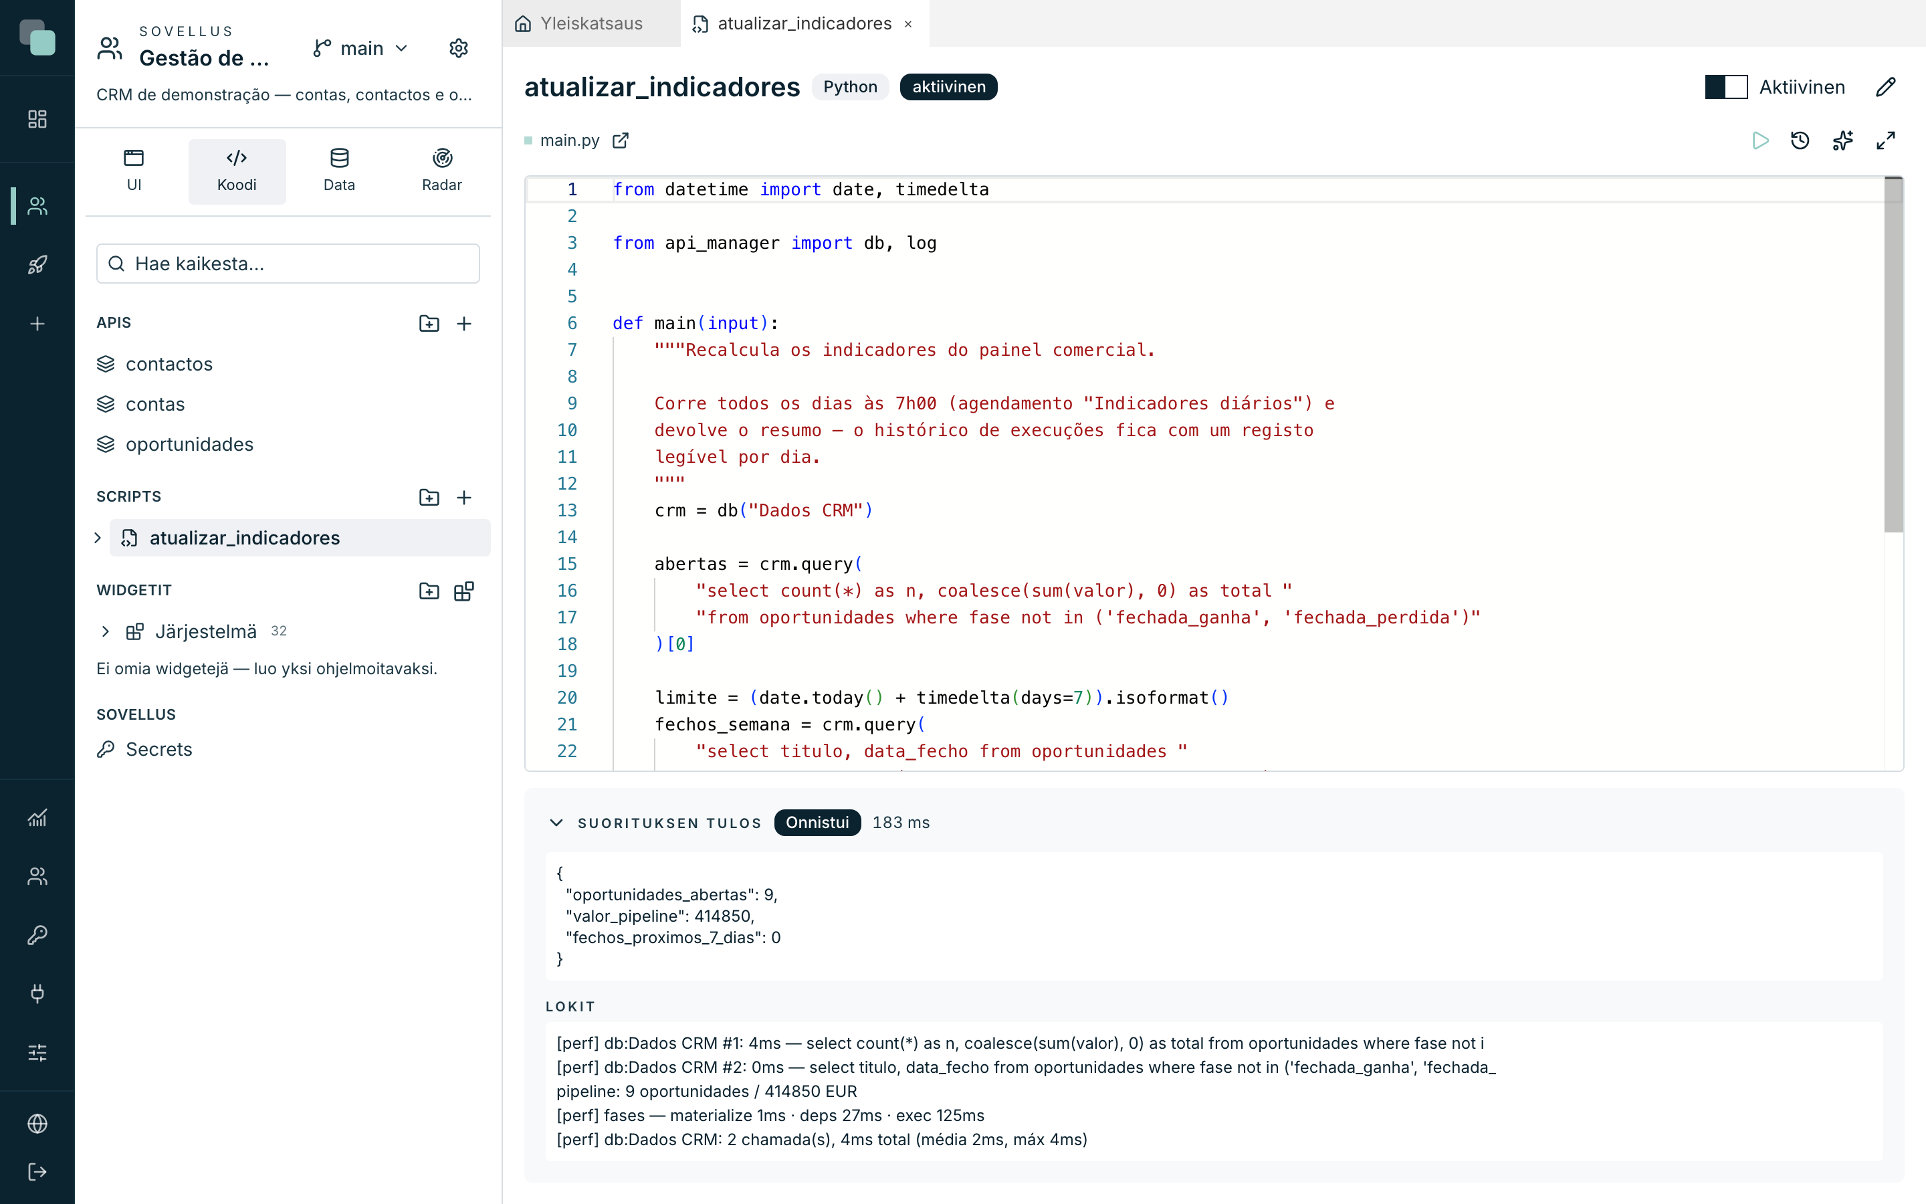Open the users icon in lower left rail
The height and width of the screenshot is (1204, 1926).
tap(37, 876)
